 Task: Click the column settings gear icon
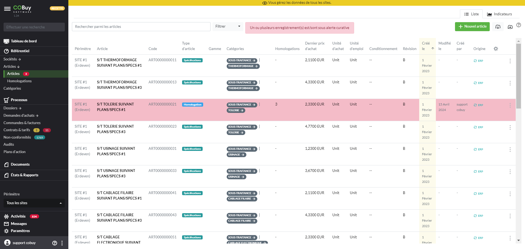(x=496, y=49)
